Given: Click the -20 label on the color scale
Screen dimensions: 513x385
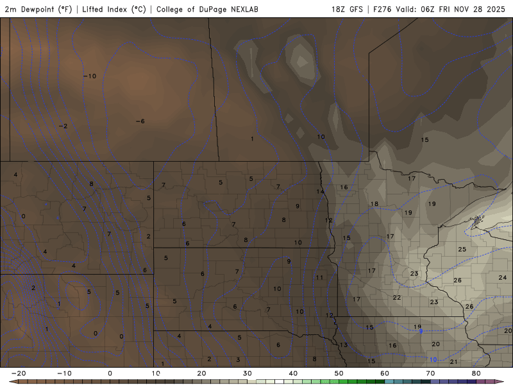Looking at the screenshot, I should tap(19, 373).
